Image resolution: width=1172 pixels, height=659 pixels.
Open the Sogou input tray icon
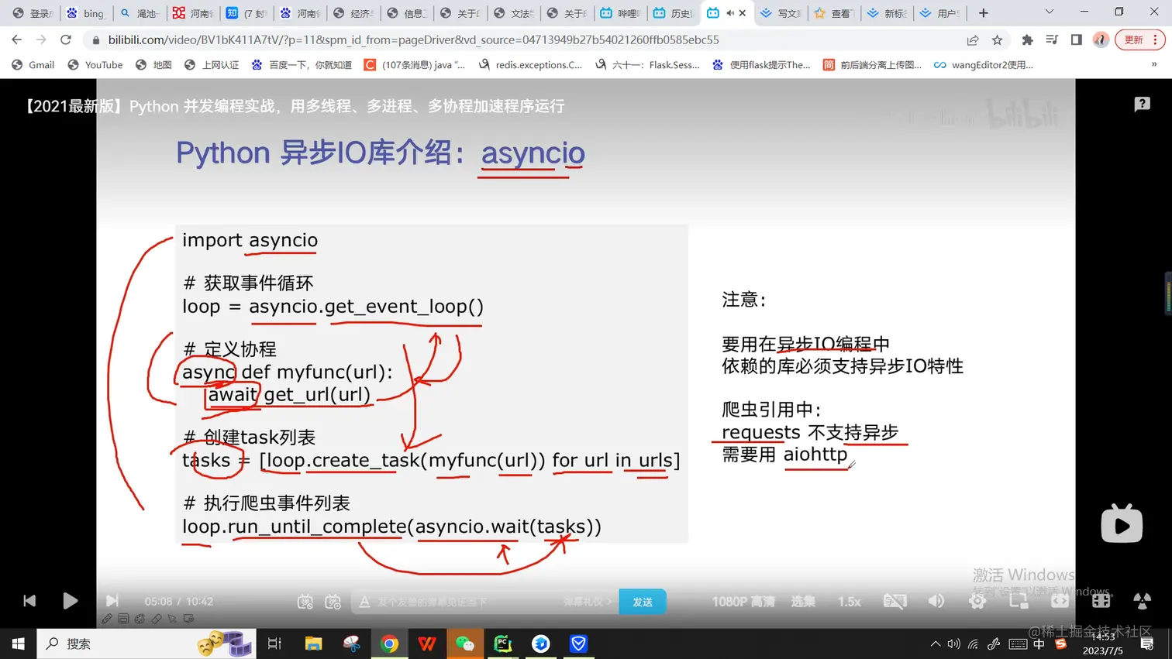(1061, 644)
